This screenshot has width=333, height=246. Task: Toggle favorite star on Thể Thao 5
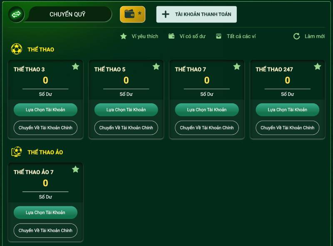click(x=156, y=67)
